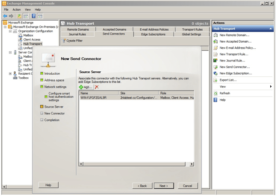Viewport: 278px width, 196px height.
Task: Click the New Remote Domain icon
Action: coord(216,35)
